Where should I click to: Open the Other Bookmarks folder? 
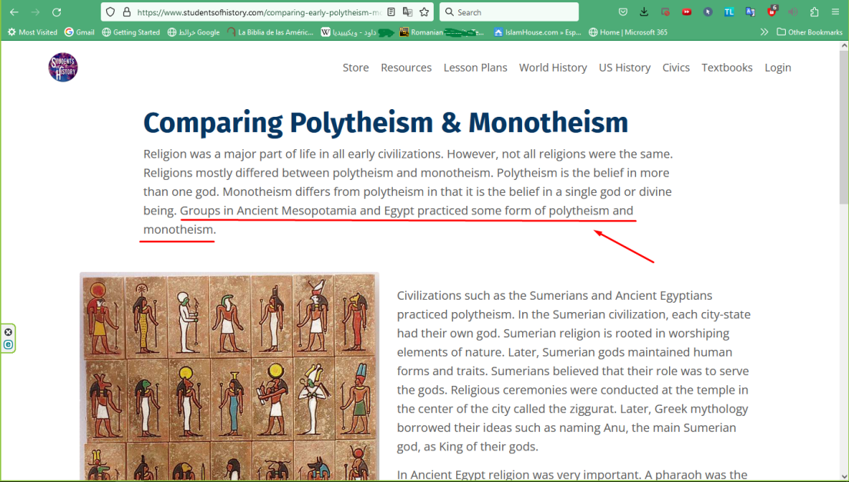pyautogui.click(x=810, y=32)
